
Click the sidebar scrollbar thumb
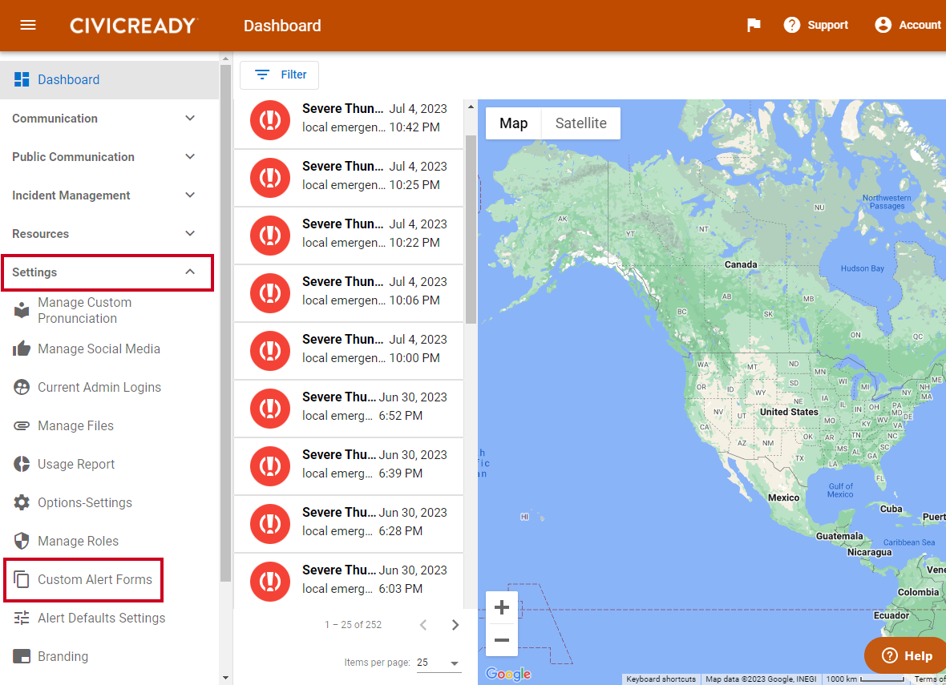pyautogui.click(x=225, y=323)
